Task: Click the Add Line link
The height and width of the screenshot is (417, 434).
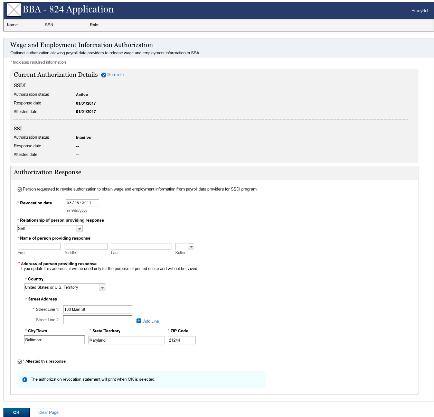Action: (x=151, y=321)
